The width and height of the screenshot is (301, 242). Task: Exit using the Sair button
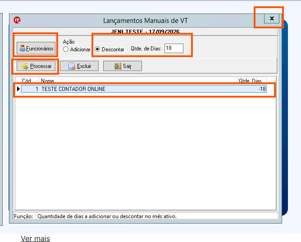[123, 66]
